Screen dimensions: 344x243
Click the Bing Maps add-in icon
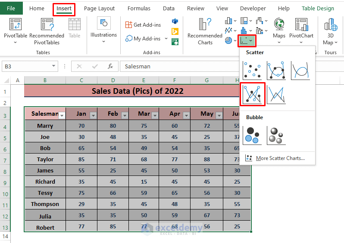coord(175,31)
